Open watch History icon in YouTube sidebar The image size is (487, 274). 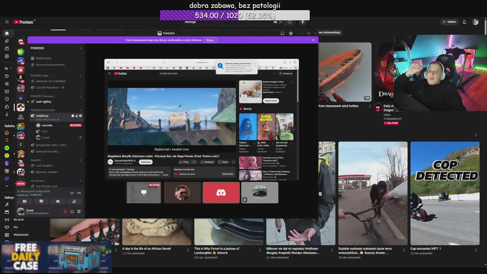tap(6, 76)
